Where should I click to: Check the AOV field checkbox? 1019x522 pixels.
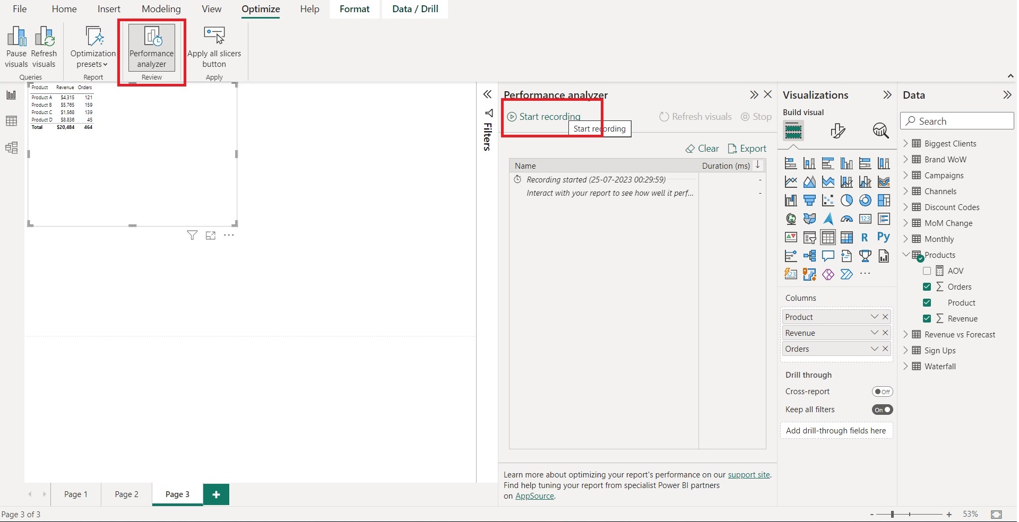tap(928, 271)
